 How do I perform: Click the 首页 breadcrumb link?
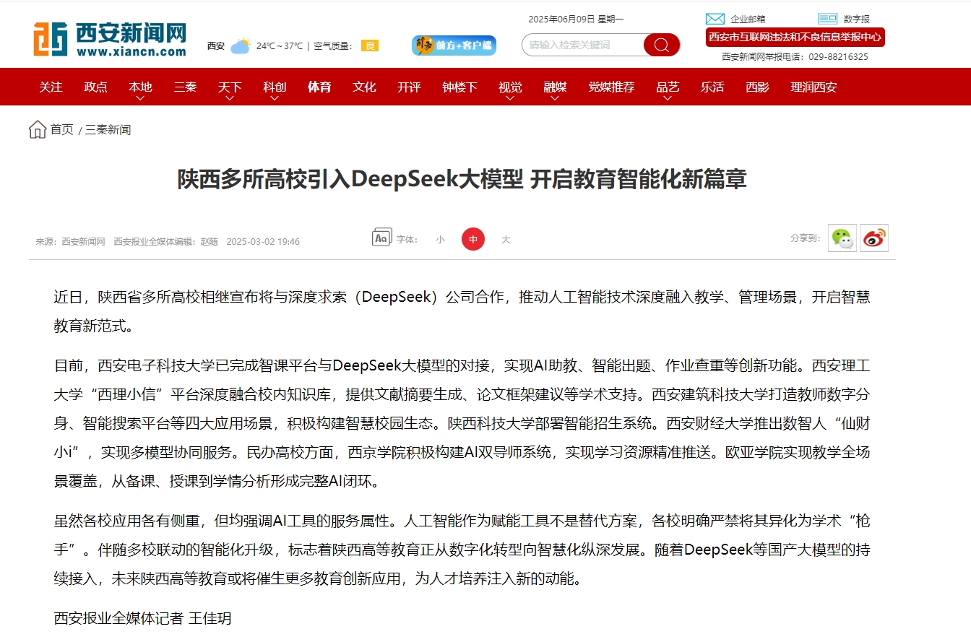tap(61, 129)
